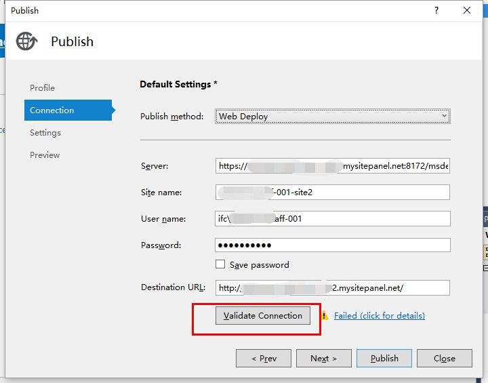
Task: Click the help question mark in title bar
Action: pyautogui.click(x=436, y=10)
